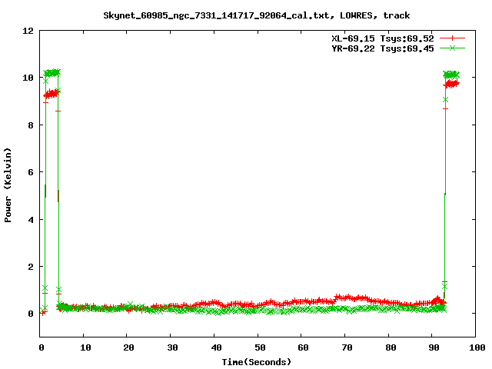Click the green YR legend line sample
The image size is (492, 369).
[453, 48]
